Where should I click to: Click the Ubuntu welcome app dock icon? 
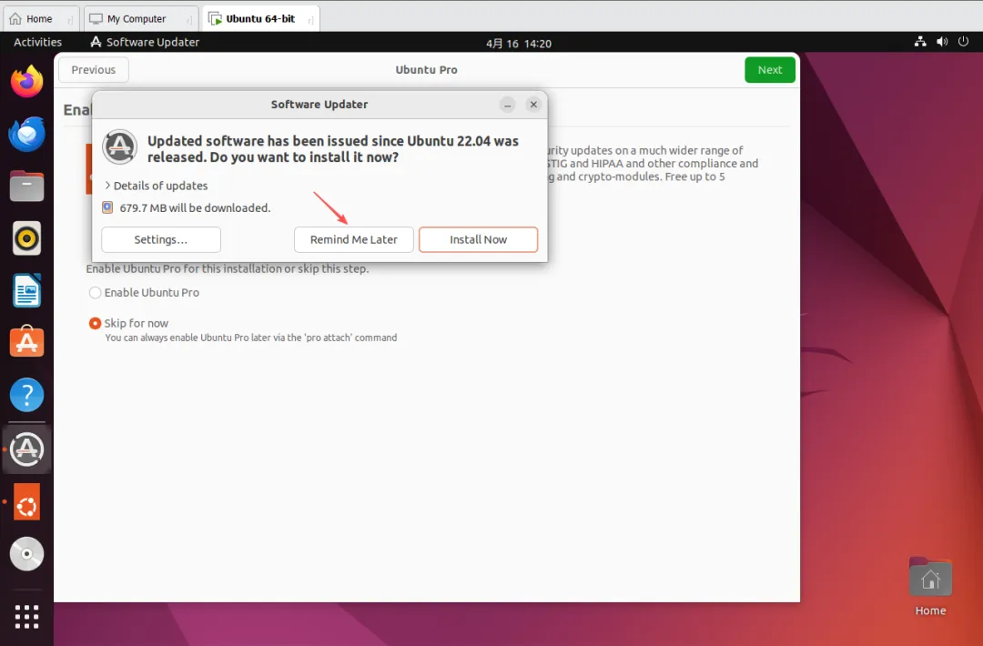tap(27, 502)
